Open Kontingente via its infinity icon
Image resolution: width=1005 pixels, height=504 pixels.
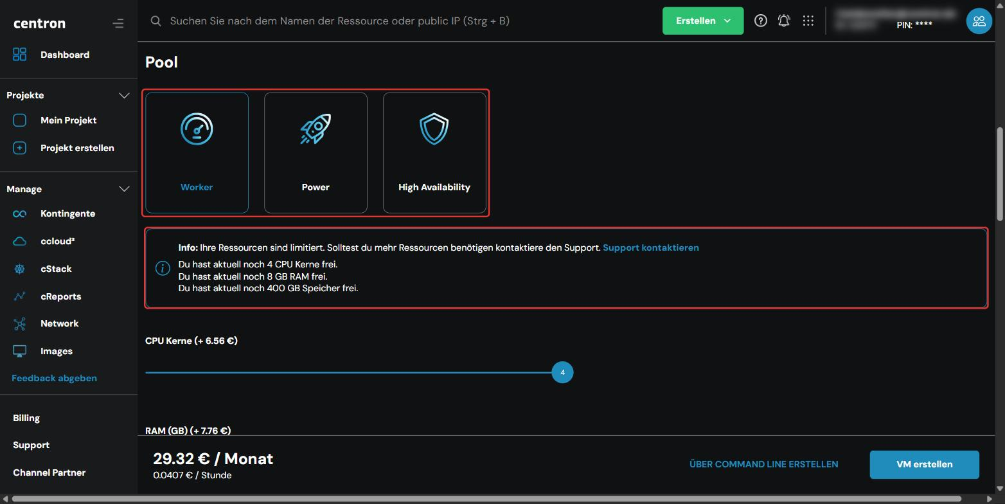pos(20,213)
